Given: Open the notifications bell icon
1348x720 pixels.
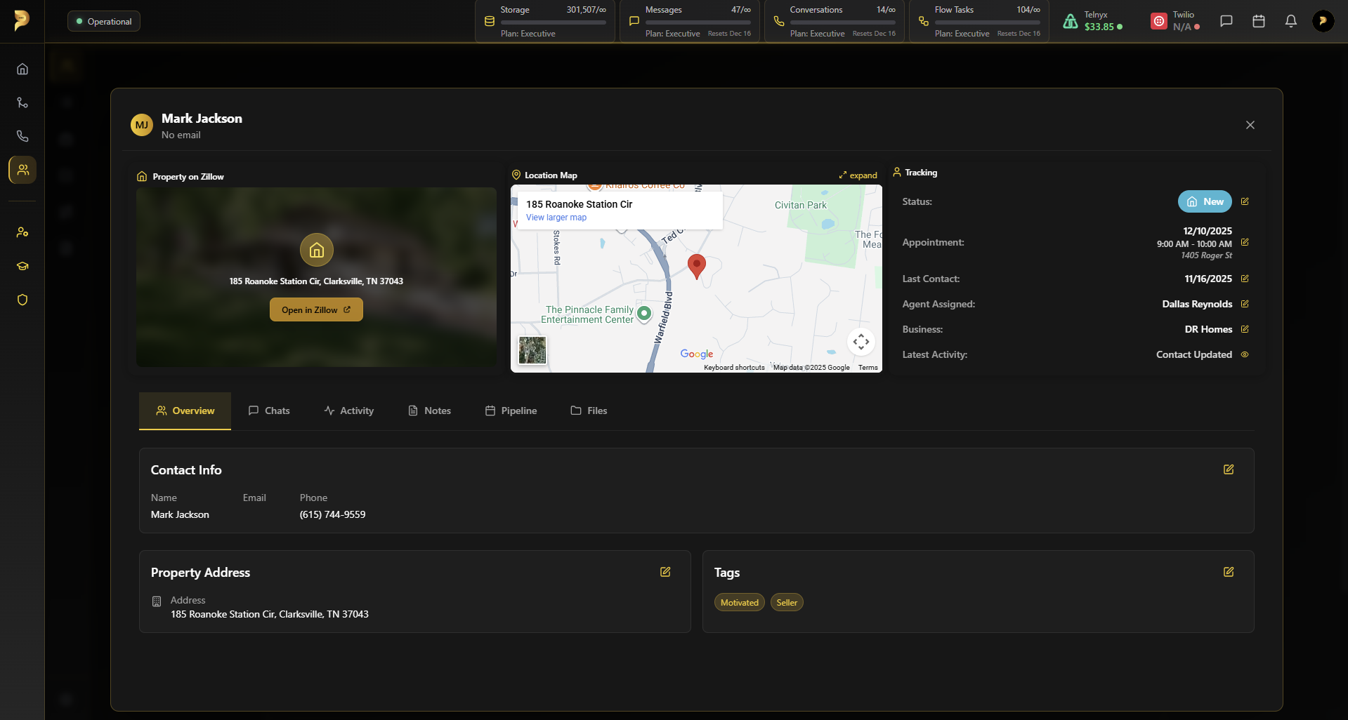Looking at the screenshot, I should click(x=1291, y=21).
